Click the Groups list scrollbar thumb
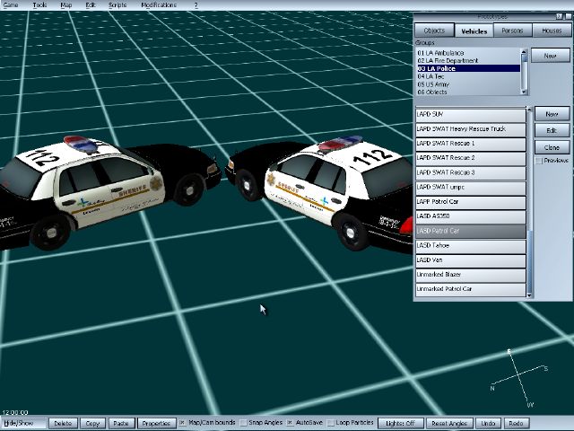The image size is (574, 431). (x=524, y=58)
